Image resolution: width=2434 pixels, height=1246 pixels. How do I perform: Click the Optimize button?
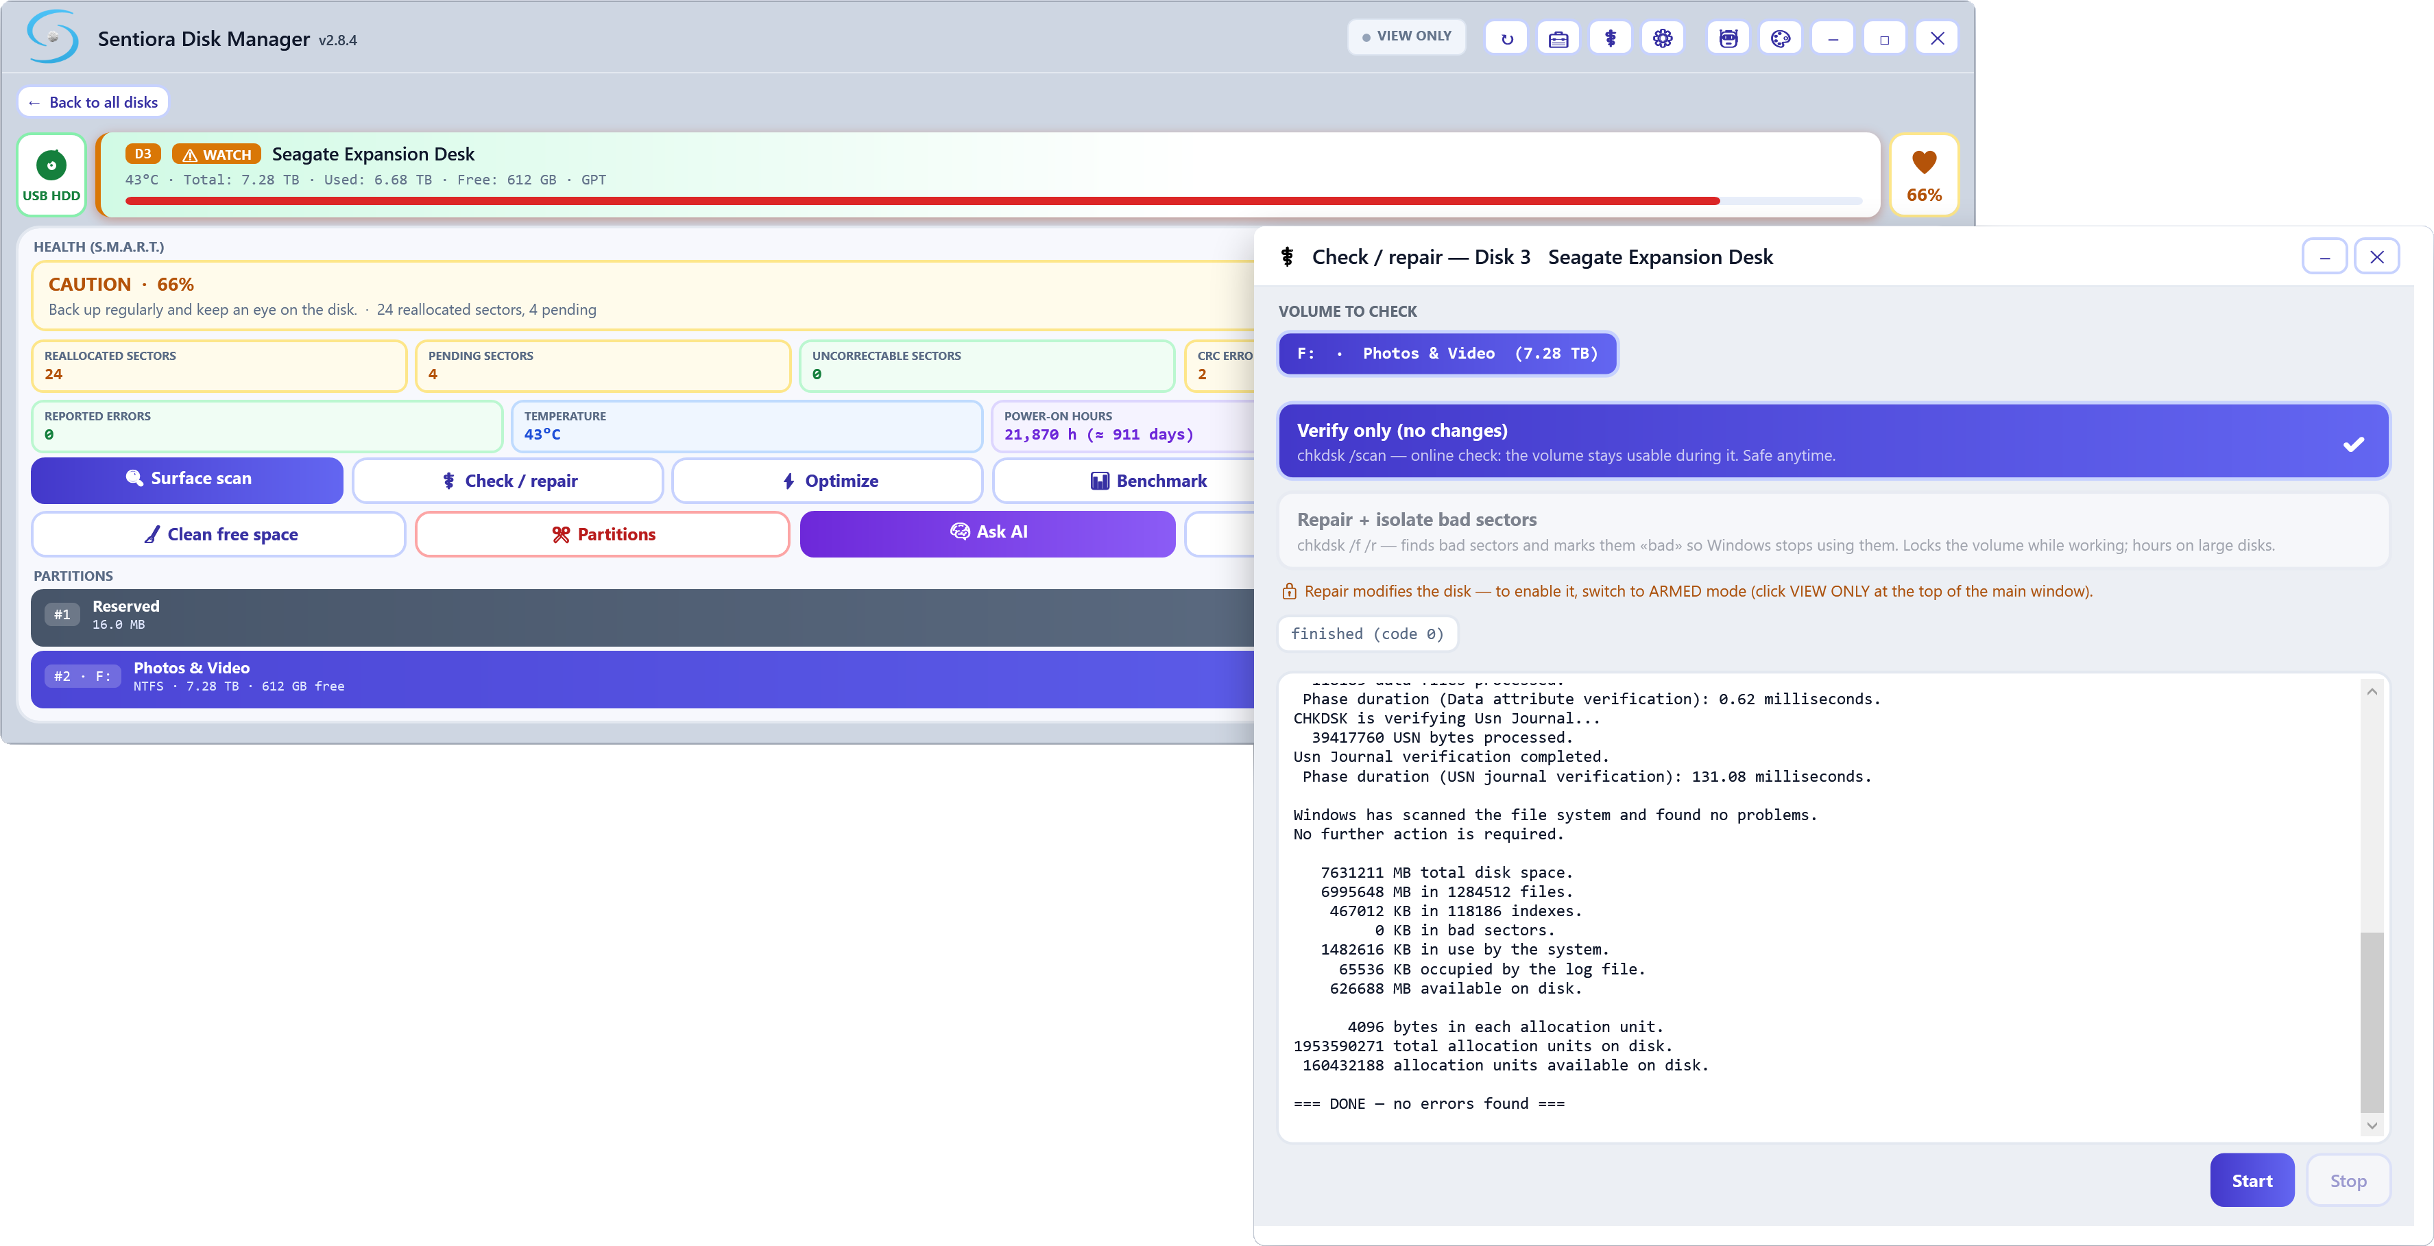pos(828,481)
